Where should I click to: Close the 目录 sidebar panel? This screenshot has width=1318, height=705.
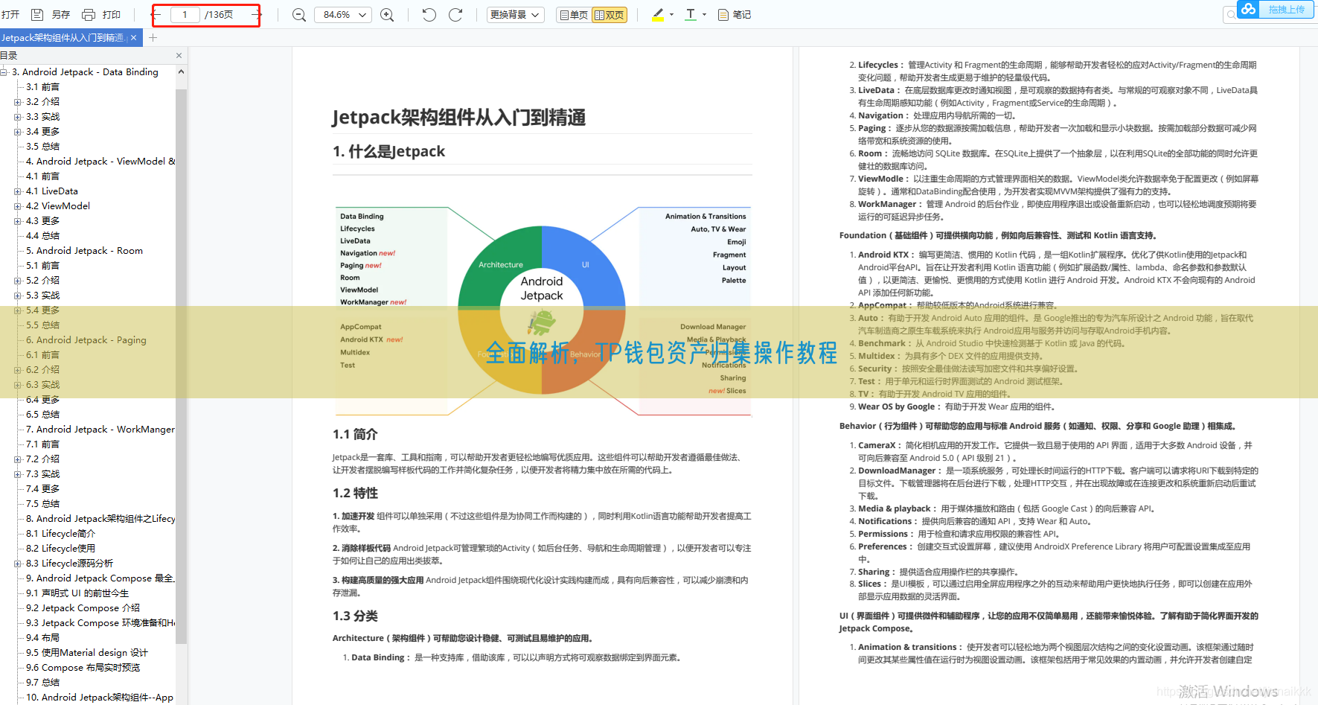tap(179, 56)
